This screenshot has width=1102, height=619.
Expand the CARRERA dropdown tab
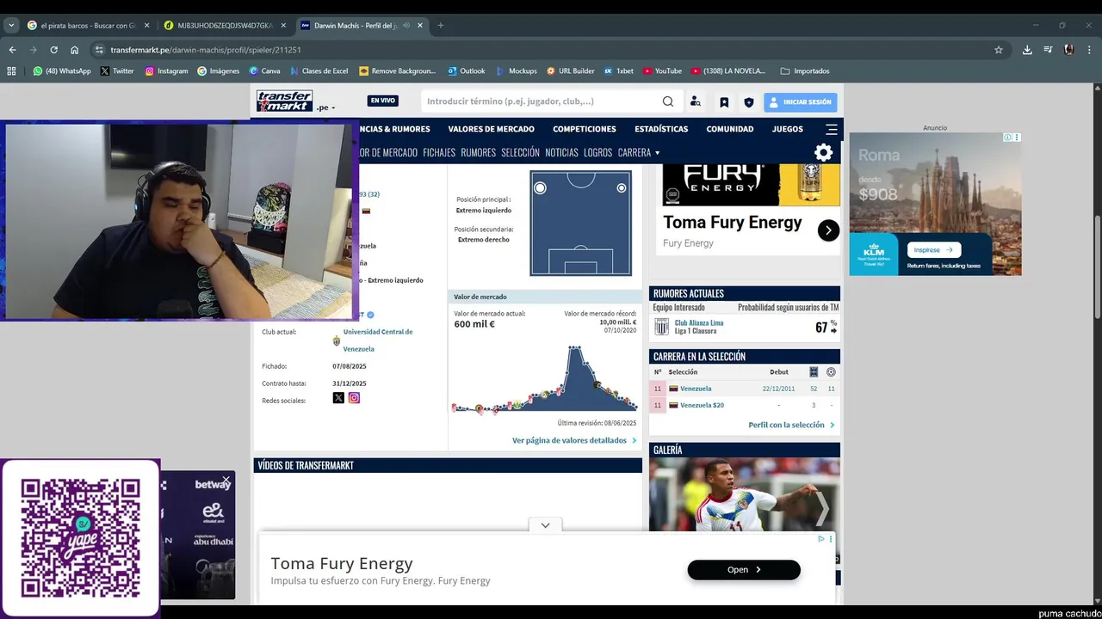point(638,152)
